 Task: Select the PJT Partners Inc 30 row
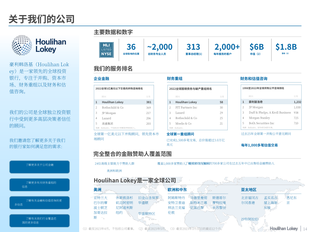pos(197,107)
